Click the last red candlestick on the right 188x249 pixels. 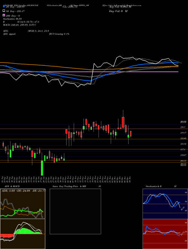[x=131, y=134]
